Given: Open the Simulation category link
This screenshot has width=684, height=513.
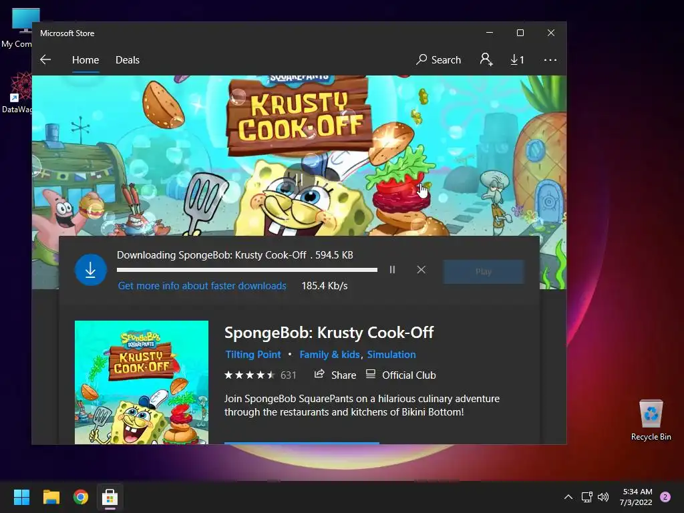Looking at the screenshot, I should (x=391, y=354).
